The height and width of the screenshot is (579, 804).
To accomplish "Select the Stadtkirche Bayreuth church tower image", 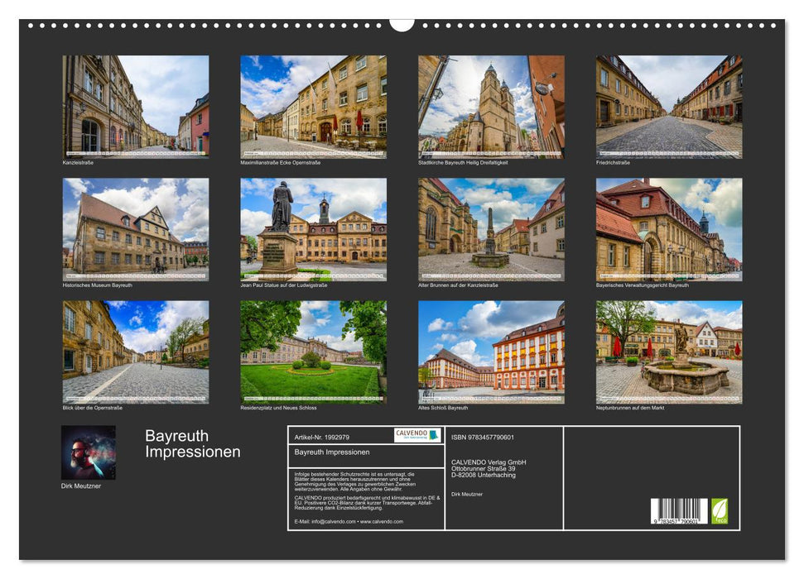I will (x=489, y=105).
